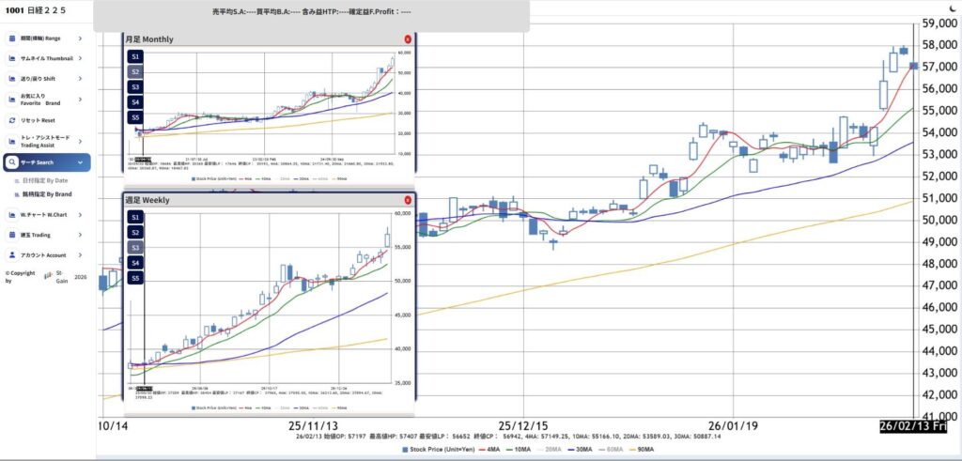
Task: Click the Account person icon
Action: pos(12,254)
